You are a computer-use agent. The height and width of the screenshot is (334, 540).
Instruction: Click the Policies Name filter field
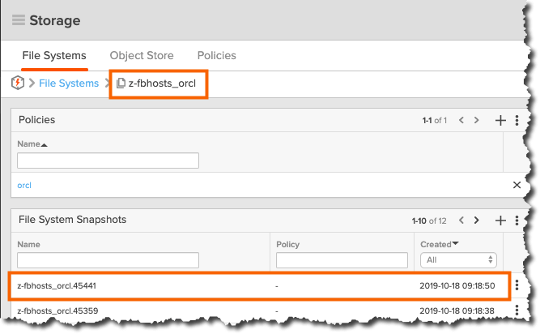(108, 161)
